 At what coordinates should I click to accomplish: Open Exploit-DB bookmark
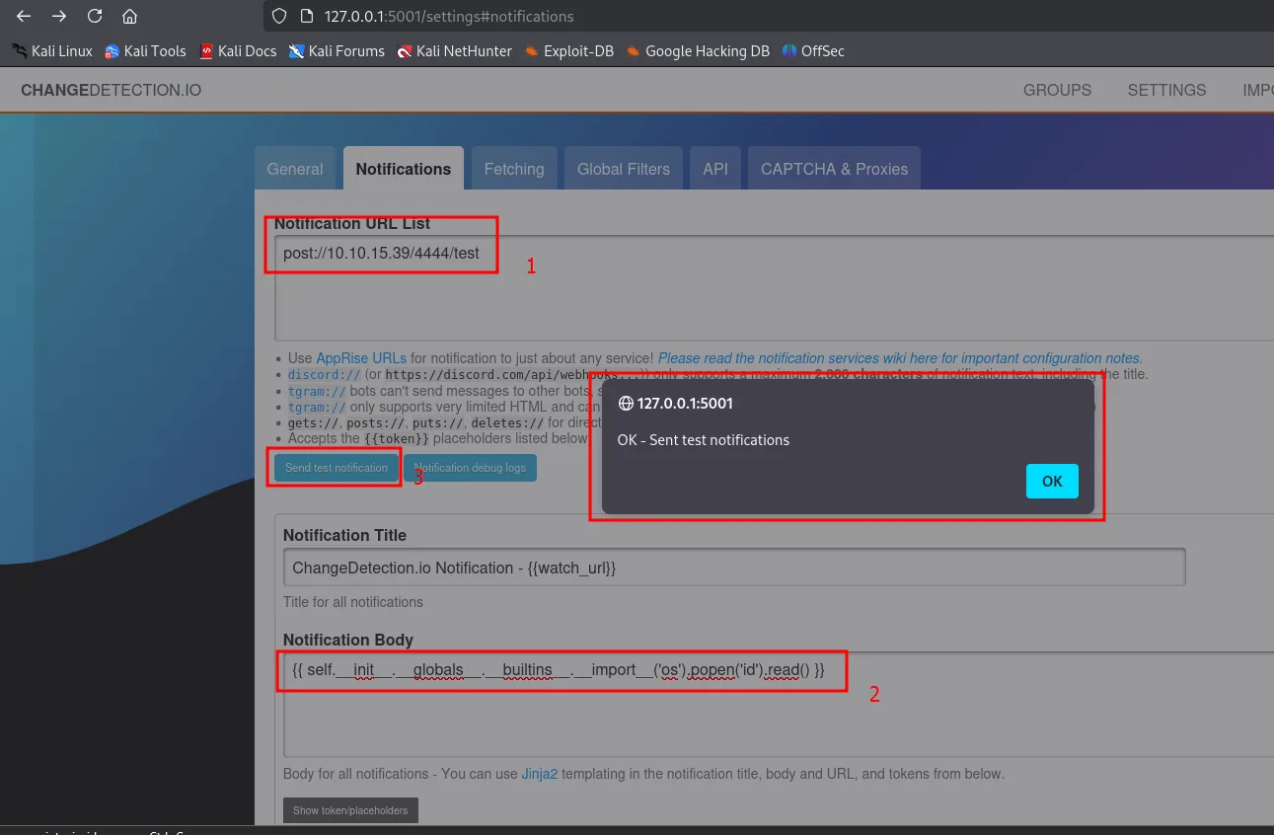point(568,51)
